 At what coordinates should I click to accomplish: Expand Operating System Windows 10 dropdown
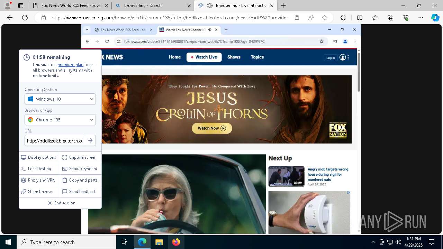(x=60, y=99)
